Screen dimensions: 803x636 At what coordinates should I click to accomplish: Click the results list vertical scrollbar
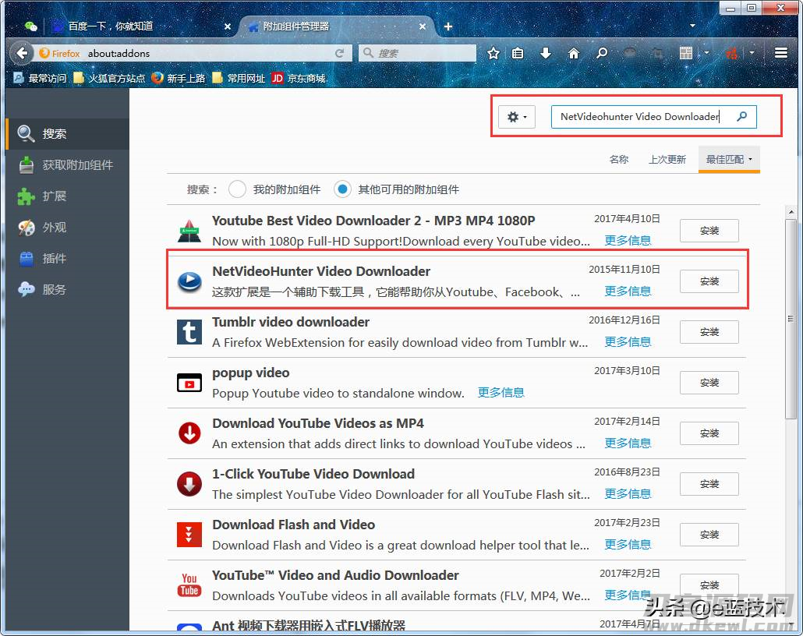coord(791,319)
